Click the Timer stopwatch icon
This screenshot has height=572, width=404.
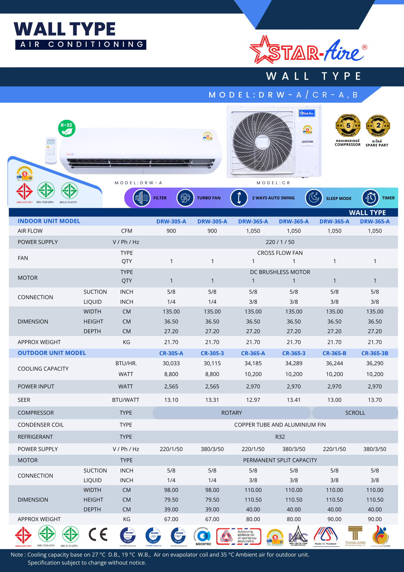(370, 198)
